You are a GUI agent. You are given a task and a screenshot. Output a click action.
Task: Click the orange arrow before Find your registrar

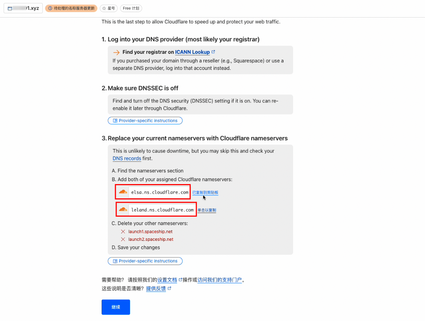point(116,52)
